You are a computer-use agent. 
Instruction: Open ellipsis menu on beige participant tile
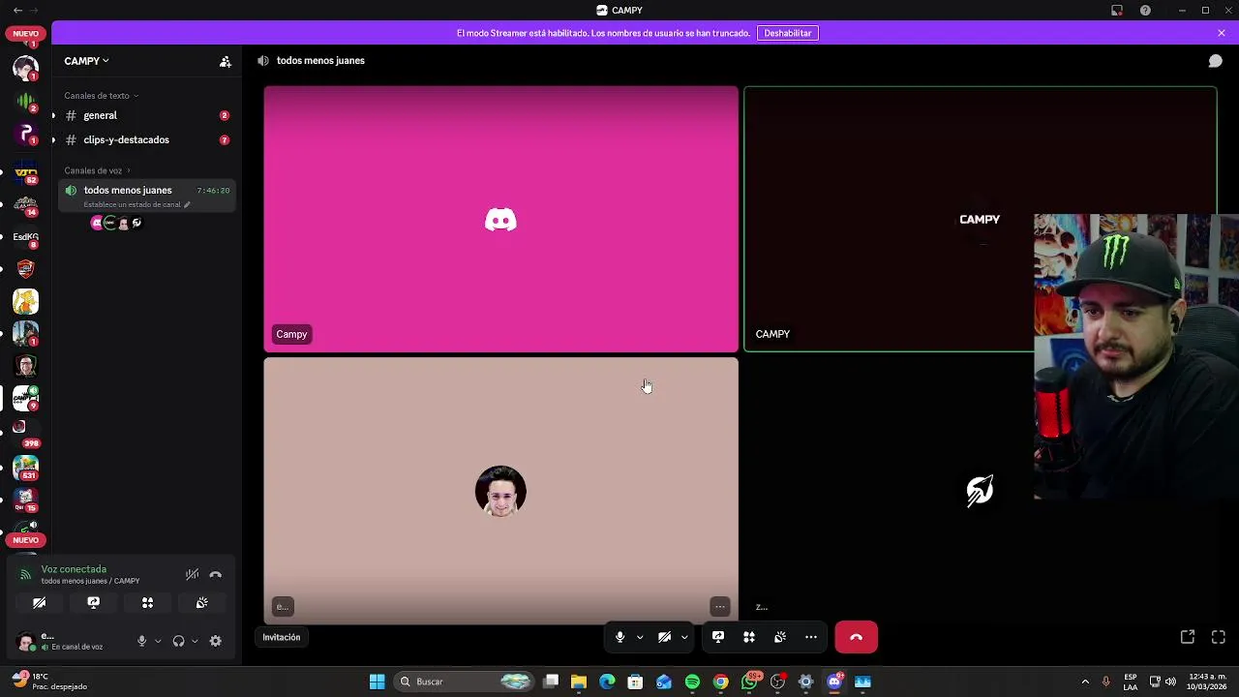click(719, 607)
